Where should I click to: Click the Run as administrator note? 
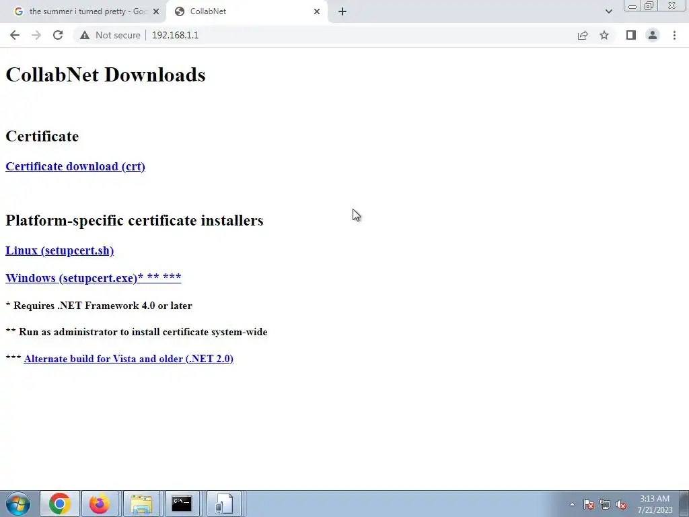[137, 332]
